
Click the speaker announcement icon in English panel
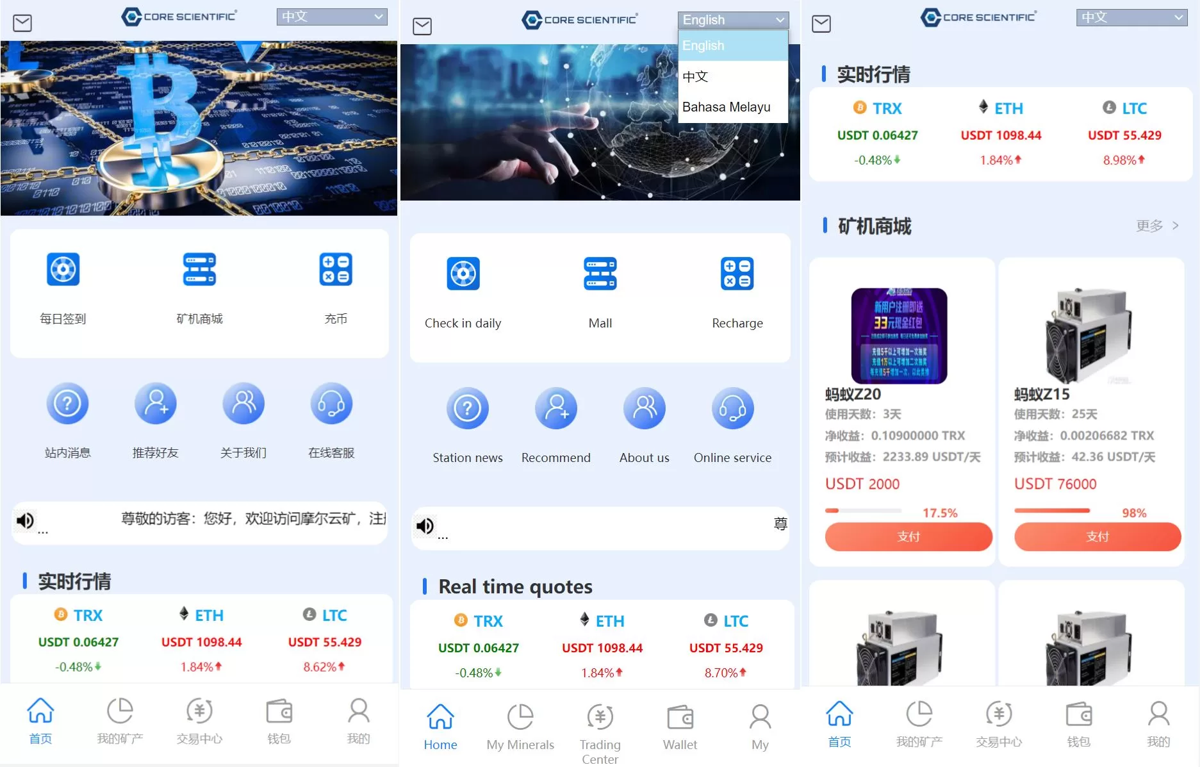[x=425, y=526]
